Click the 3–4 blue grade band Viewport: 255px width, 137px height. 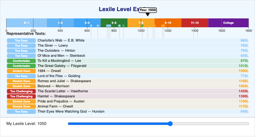pyautogui.click(x=87, y=23)
